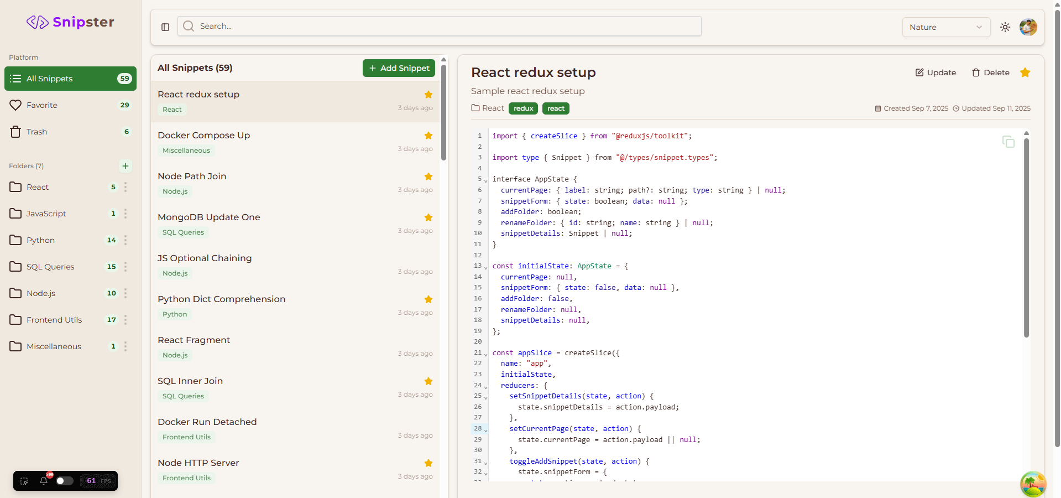Viewport: 1061px width, 498px height.
Task: Click the search magnifier icon
Action: 189,26
